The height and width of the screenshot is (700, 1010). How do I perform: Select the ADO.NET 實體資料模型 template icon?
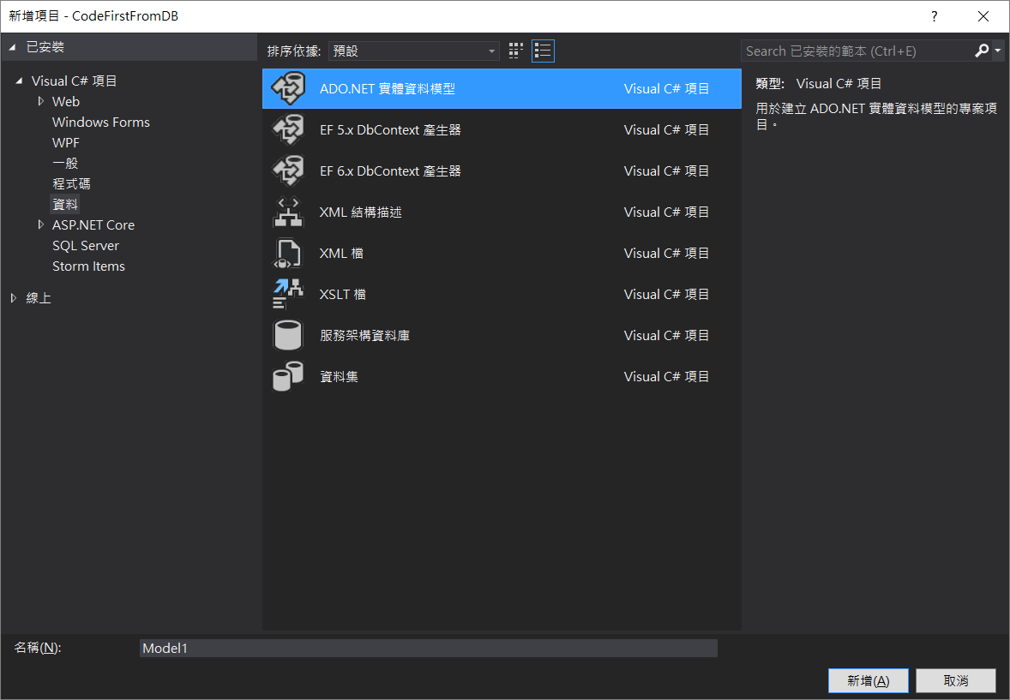288,88
